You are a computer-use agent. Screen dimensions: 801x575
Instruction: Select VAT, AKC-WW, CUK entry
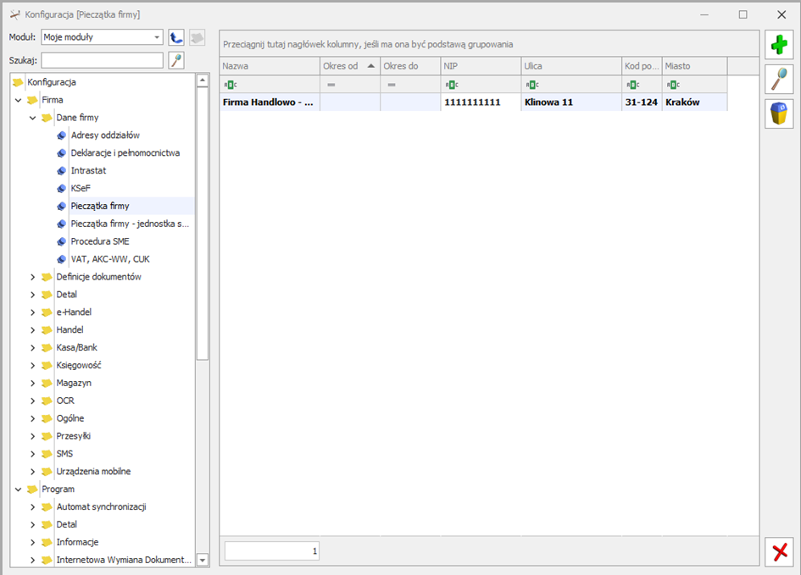(109, 259)
